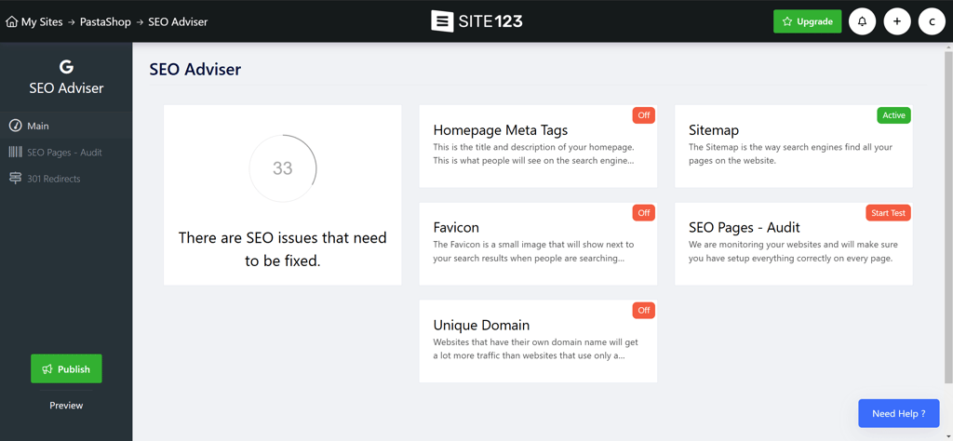The image size is (953, 441).
Task: Click the Google G icon in sidebar
Action: tap(66, 67)
